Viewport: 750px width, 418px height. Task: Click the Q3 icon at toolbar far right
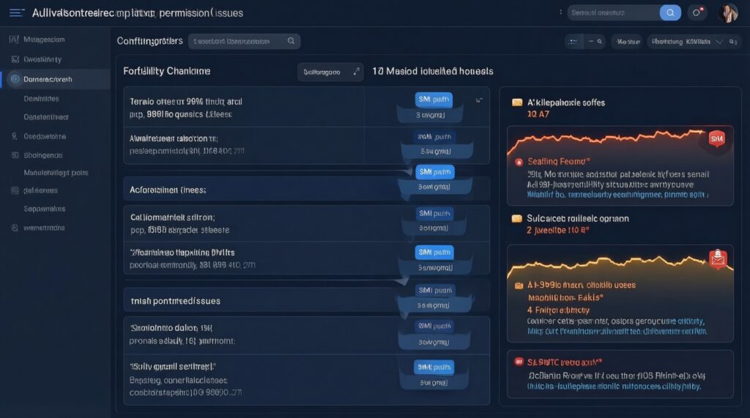point(732,42)
